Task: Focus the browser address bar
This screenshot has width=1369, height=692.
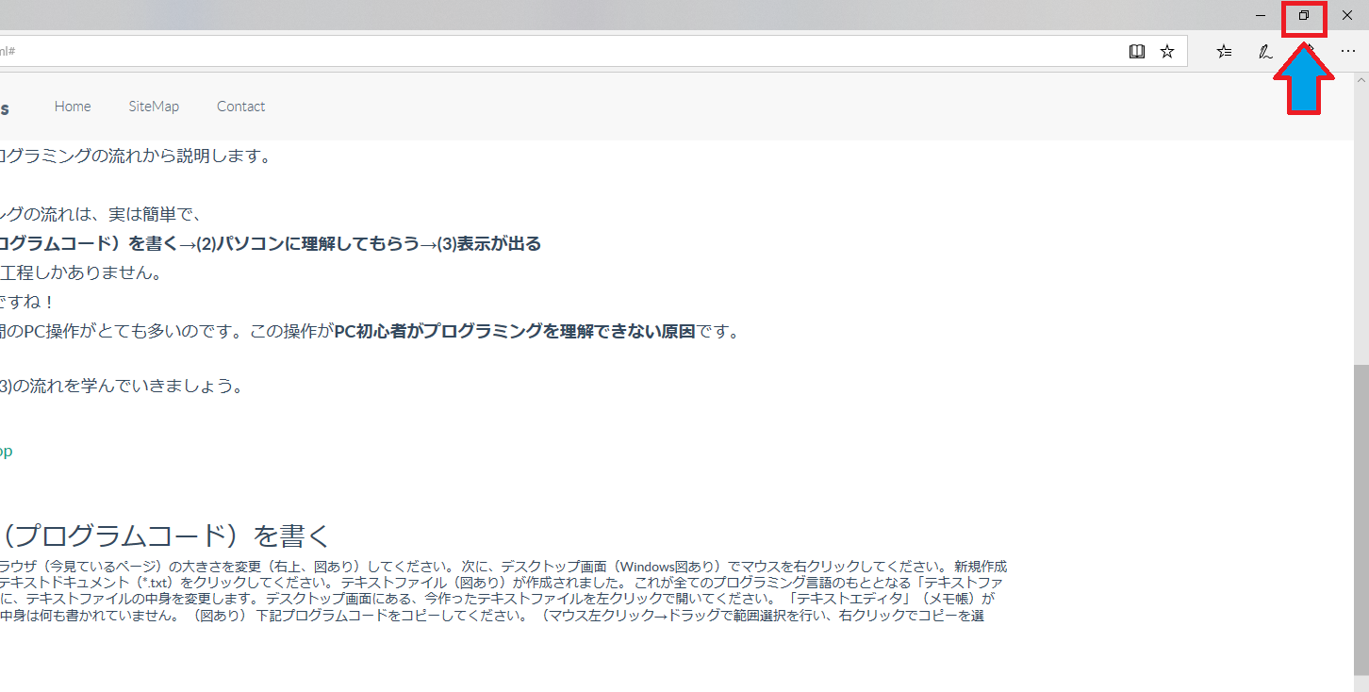Action: 566,52
